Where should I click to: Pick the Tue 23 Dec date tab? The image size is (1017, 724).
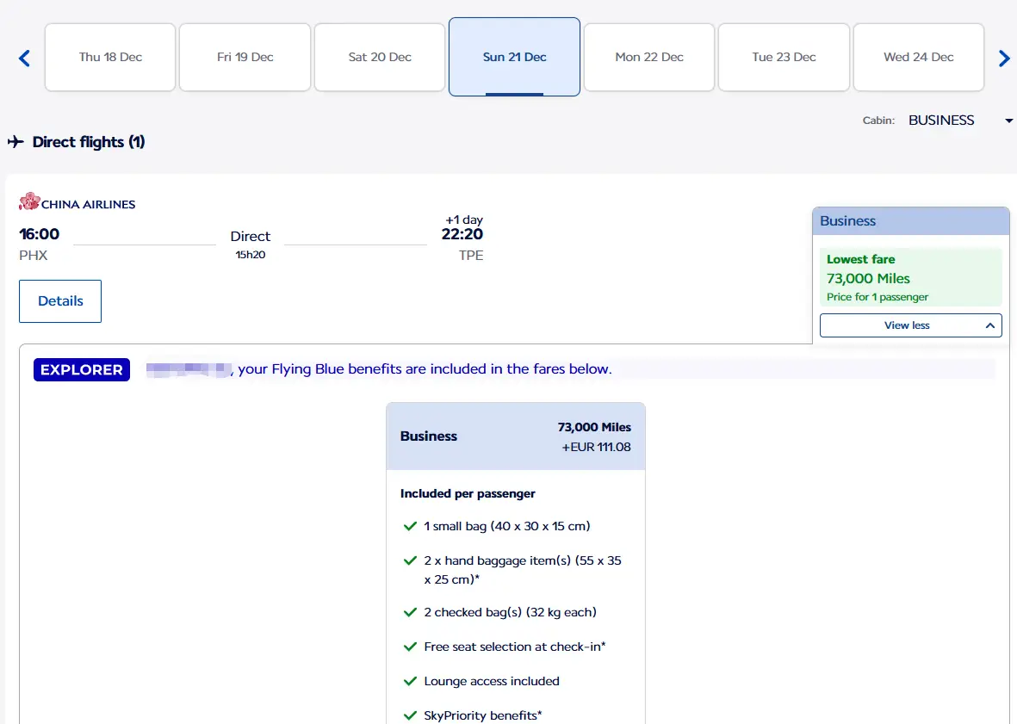click(x=784, y=58)
